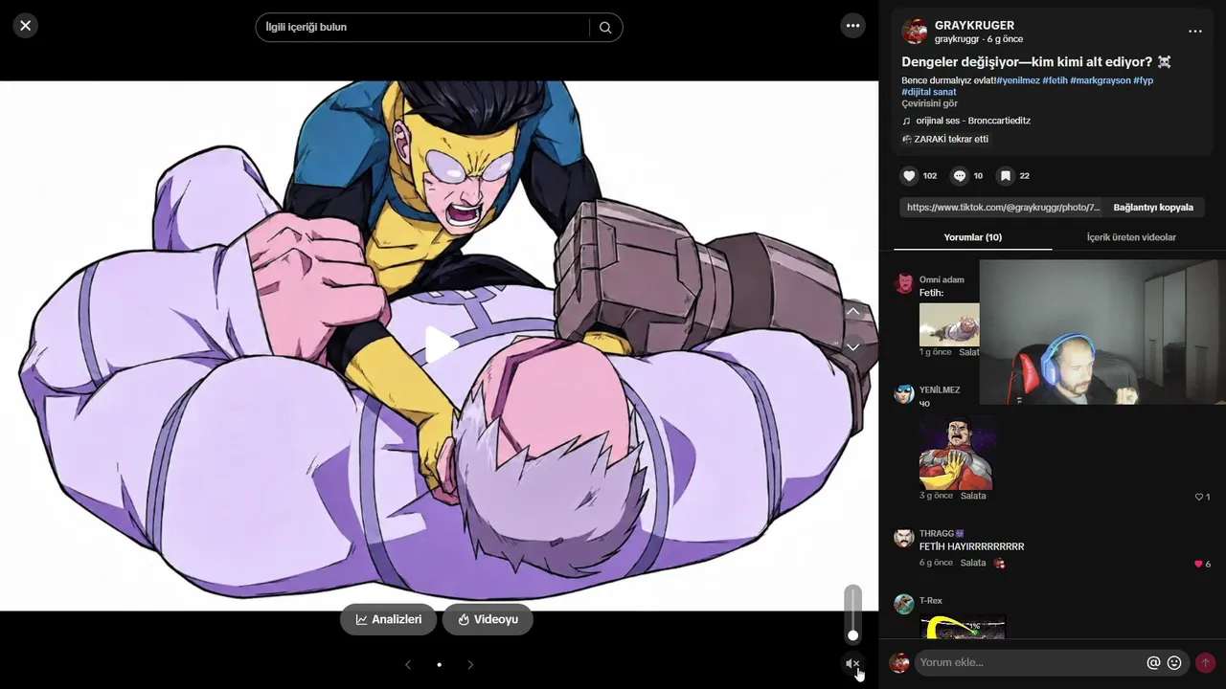Close the TikTok photo viewer
1226x689 pixels.
tap(26, 26)
